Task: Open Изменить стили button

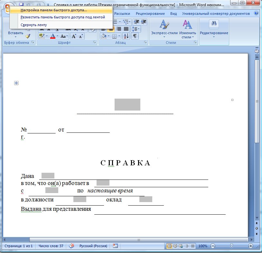Action: [188, 29]
